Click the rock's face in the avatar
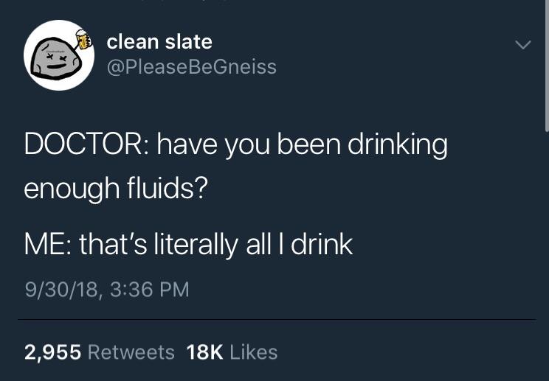This screenshot has height=381, width=549. 56,60
